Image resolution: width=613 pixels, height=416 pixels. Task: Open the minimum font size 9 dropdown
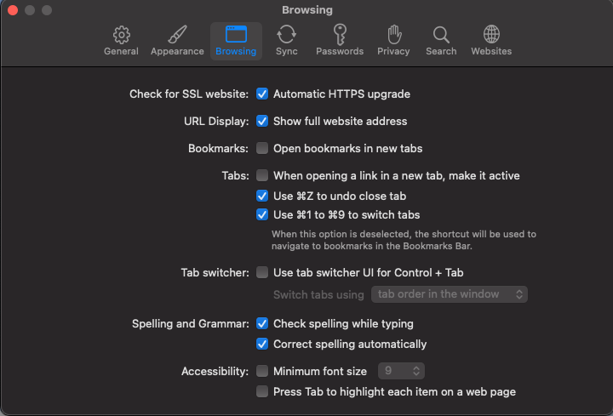coord(402,371)
